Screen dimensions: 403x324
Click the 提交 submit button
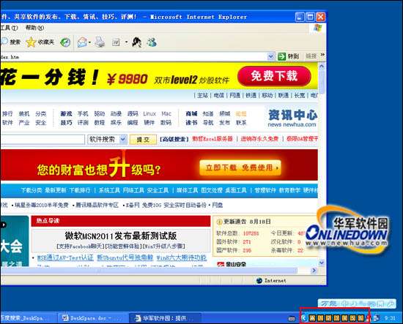143,140
